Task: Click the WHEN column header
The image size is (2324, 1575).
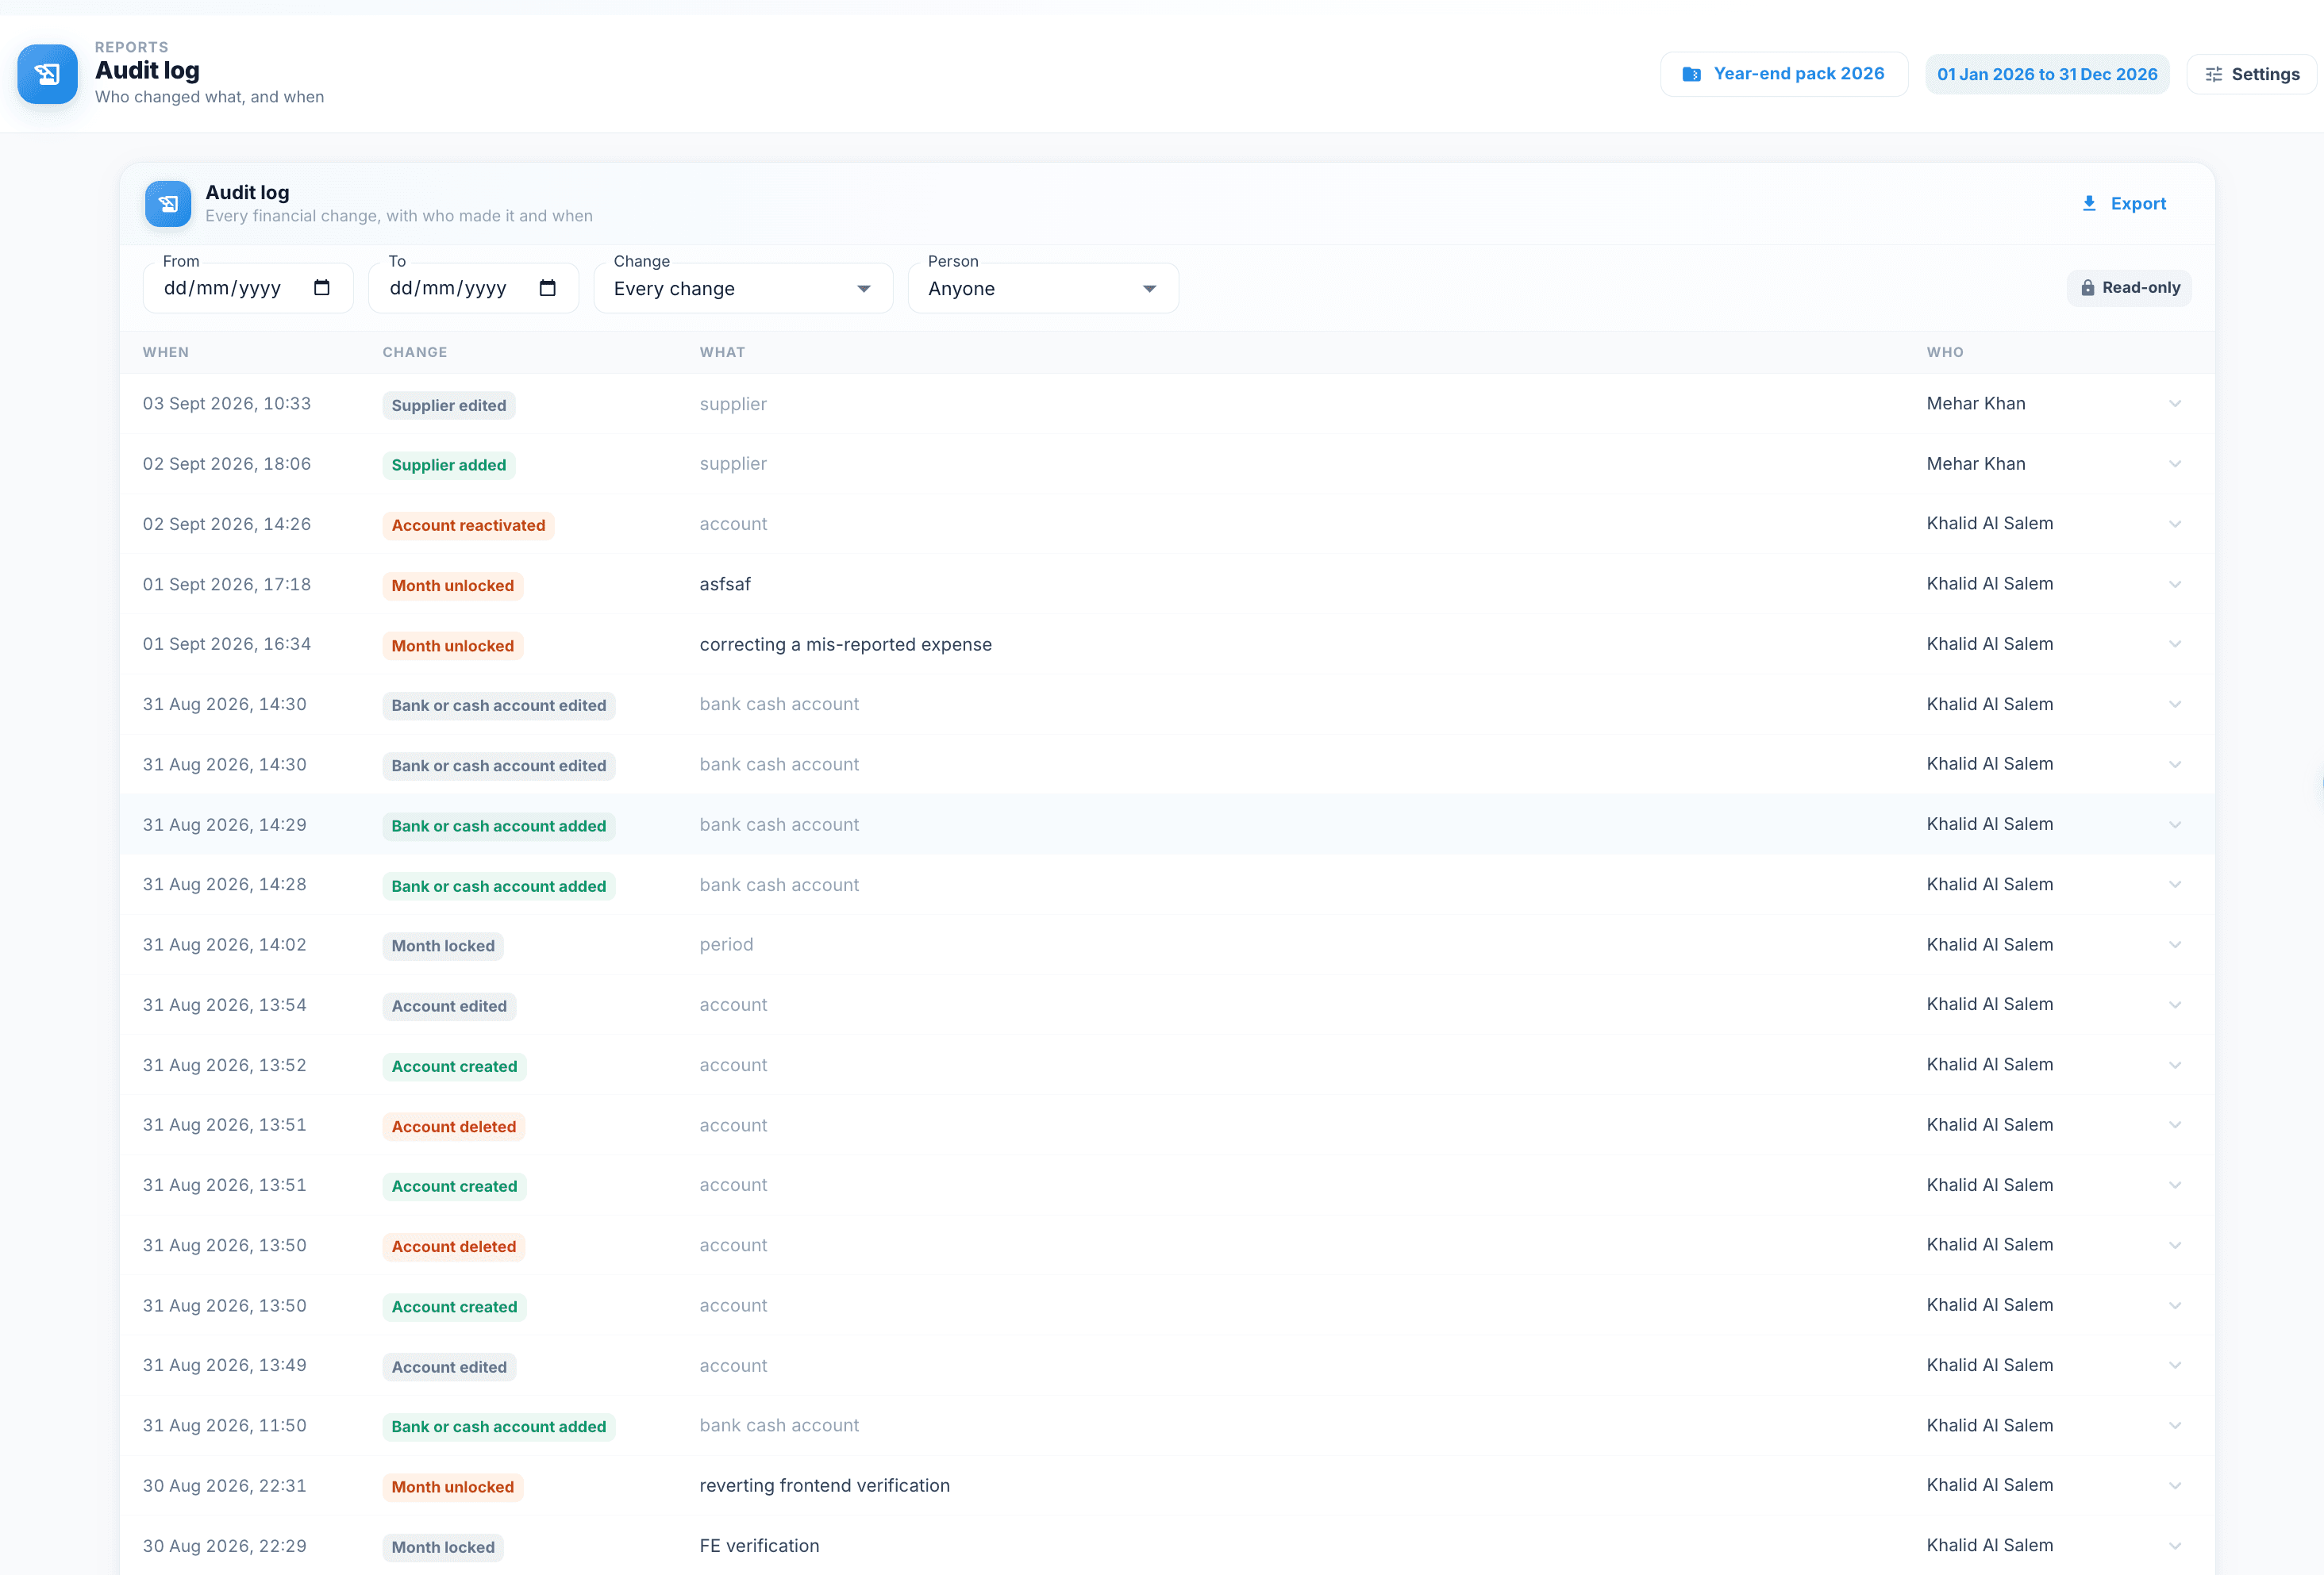Action: [x=166, y=351]
